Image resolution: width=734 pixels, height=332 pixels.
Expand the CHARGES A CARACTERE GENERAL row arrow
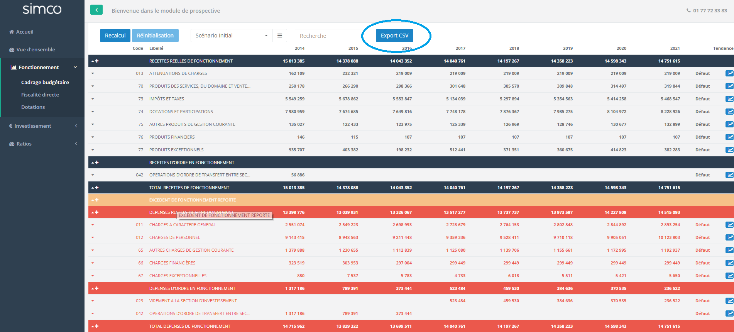point(93,225)
